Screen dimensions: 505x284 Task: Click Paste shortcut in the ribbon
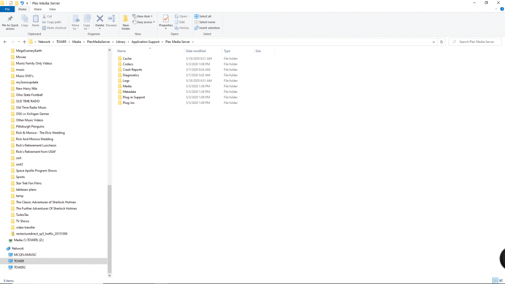54,28
